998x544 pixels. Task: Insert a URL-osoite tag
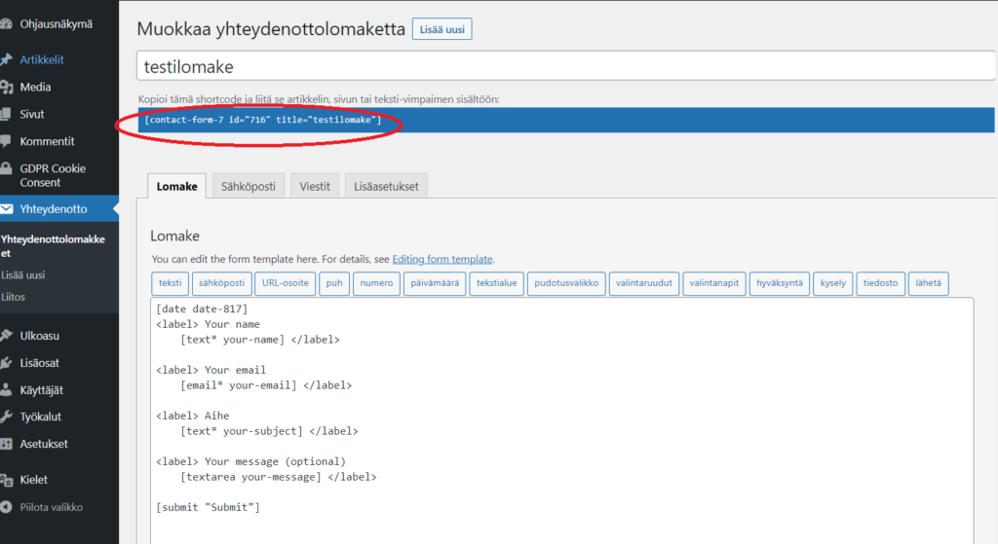coord(286,283)
